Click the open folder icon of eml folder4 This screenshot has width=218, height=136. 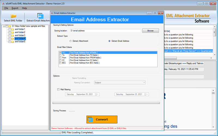13,39
